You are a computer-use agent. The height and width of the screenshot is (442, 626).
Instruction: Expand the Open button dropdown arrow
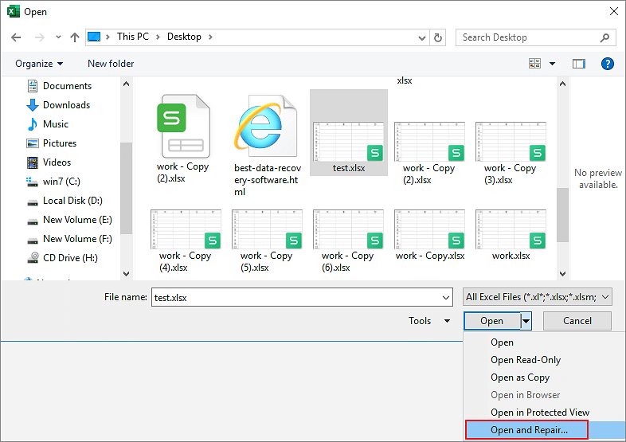click(x=526, y=321)
